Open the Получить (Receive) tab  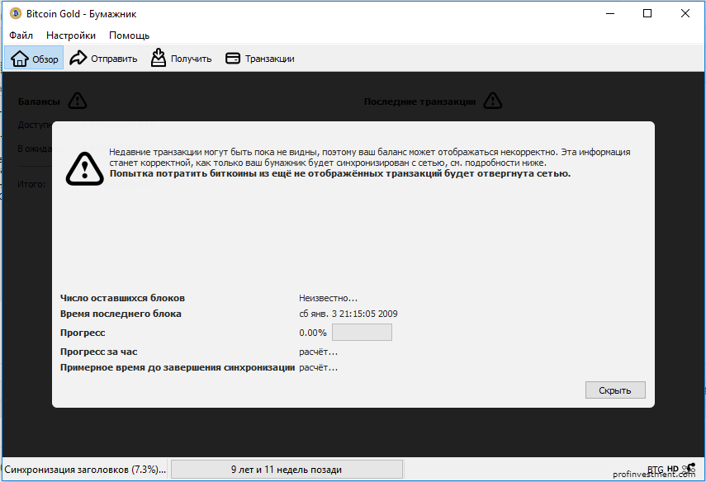[181, 59]
